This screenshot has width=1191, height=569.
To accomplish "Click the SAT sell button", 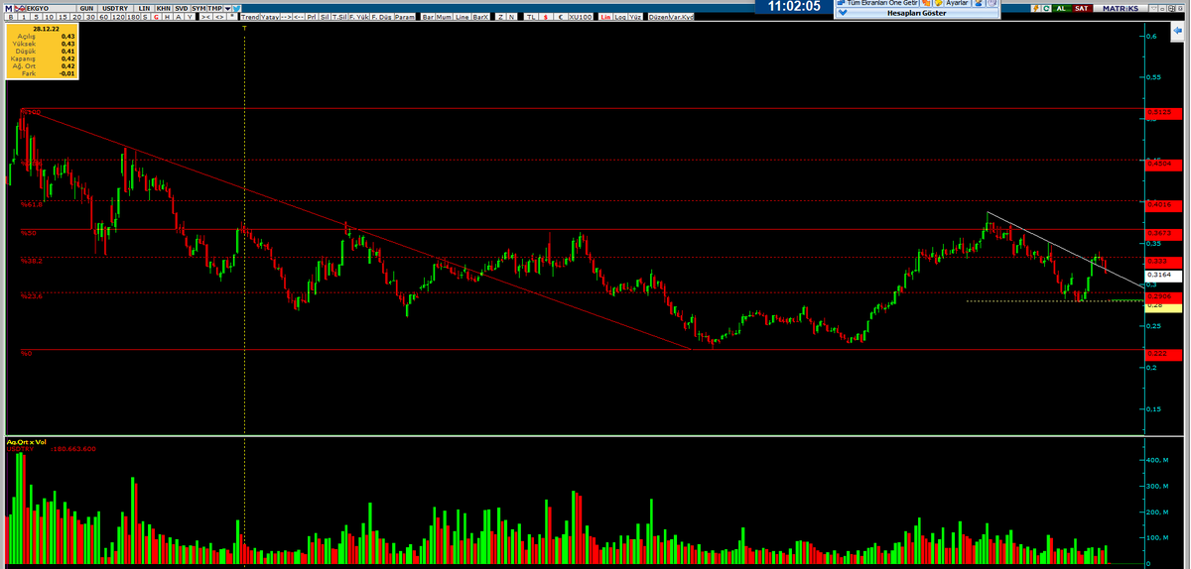I will (x=1081, y=8).
